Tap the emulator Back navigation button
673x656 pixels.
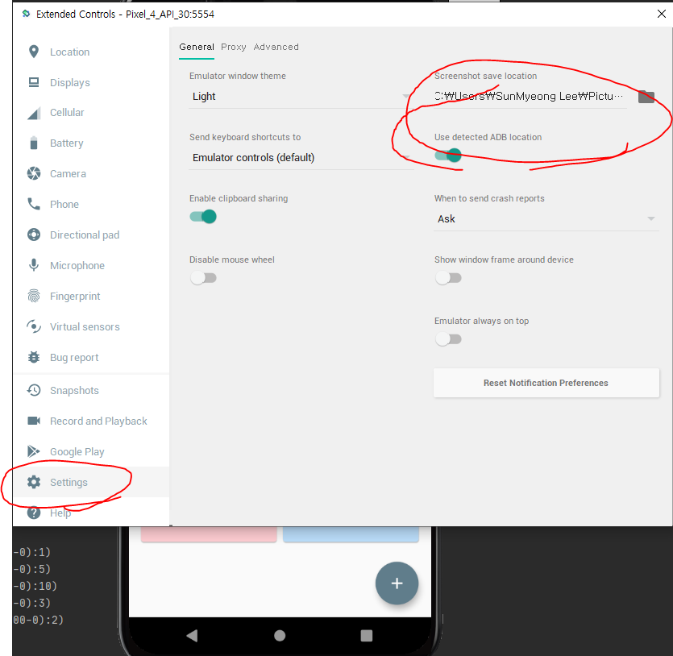coord(192,635)
